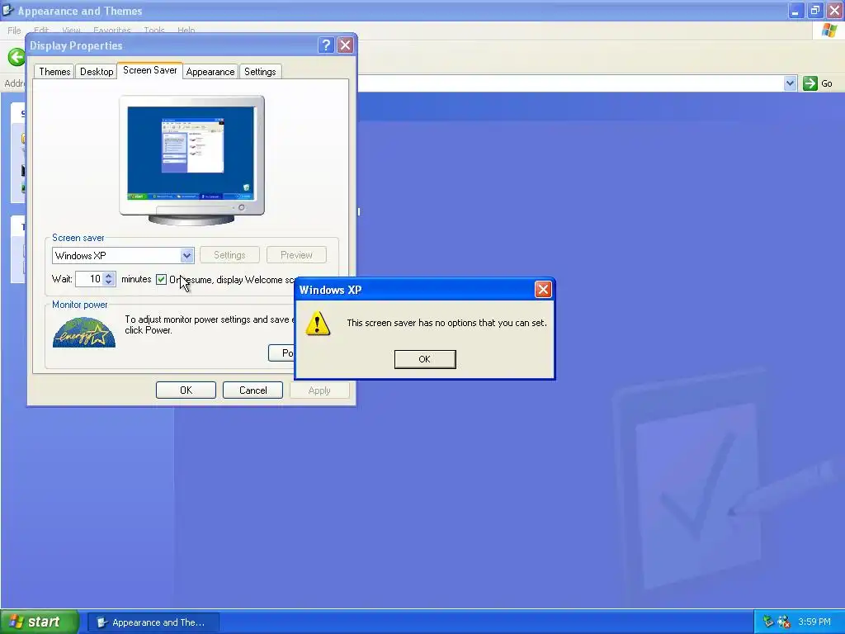
Task: Open the File menu in Appearance and Themes
Action: [14, 31]
